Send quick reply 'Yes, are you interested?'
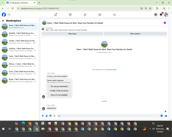The image size is (172, 137). pos(59,86)
